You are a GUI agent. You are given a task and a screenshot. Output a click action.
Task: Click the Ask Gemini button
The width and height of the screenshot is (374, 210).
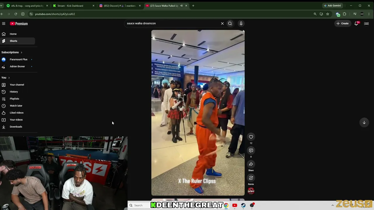click(332, 6)
